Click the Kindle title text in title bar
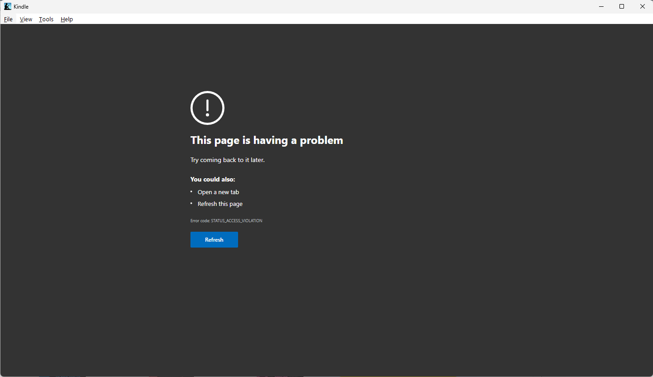 (21, 6)
